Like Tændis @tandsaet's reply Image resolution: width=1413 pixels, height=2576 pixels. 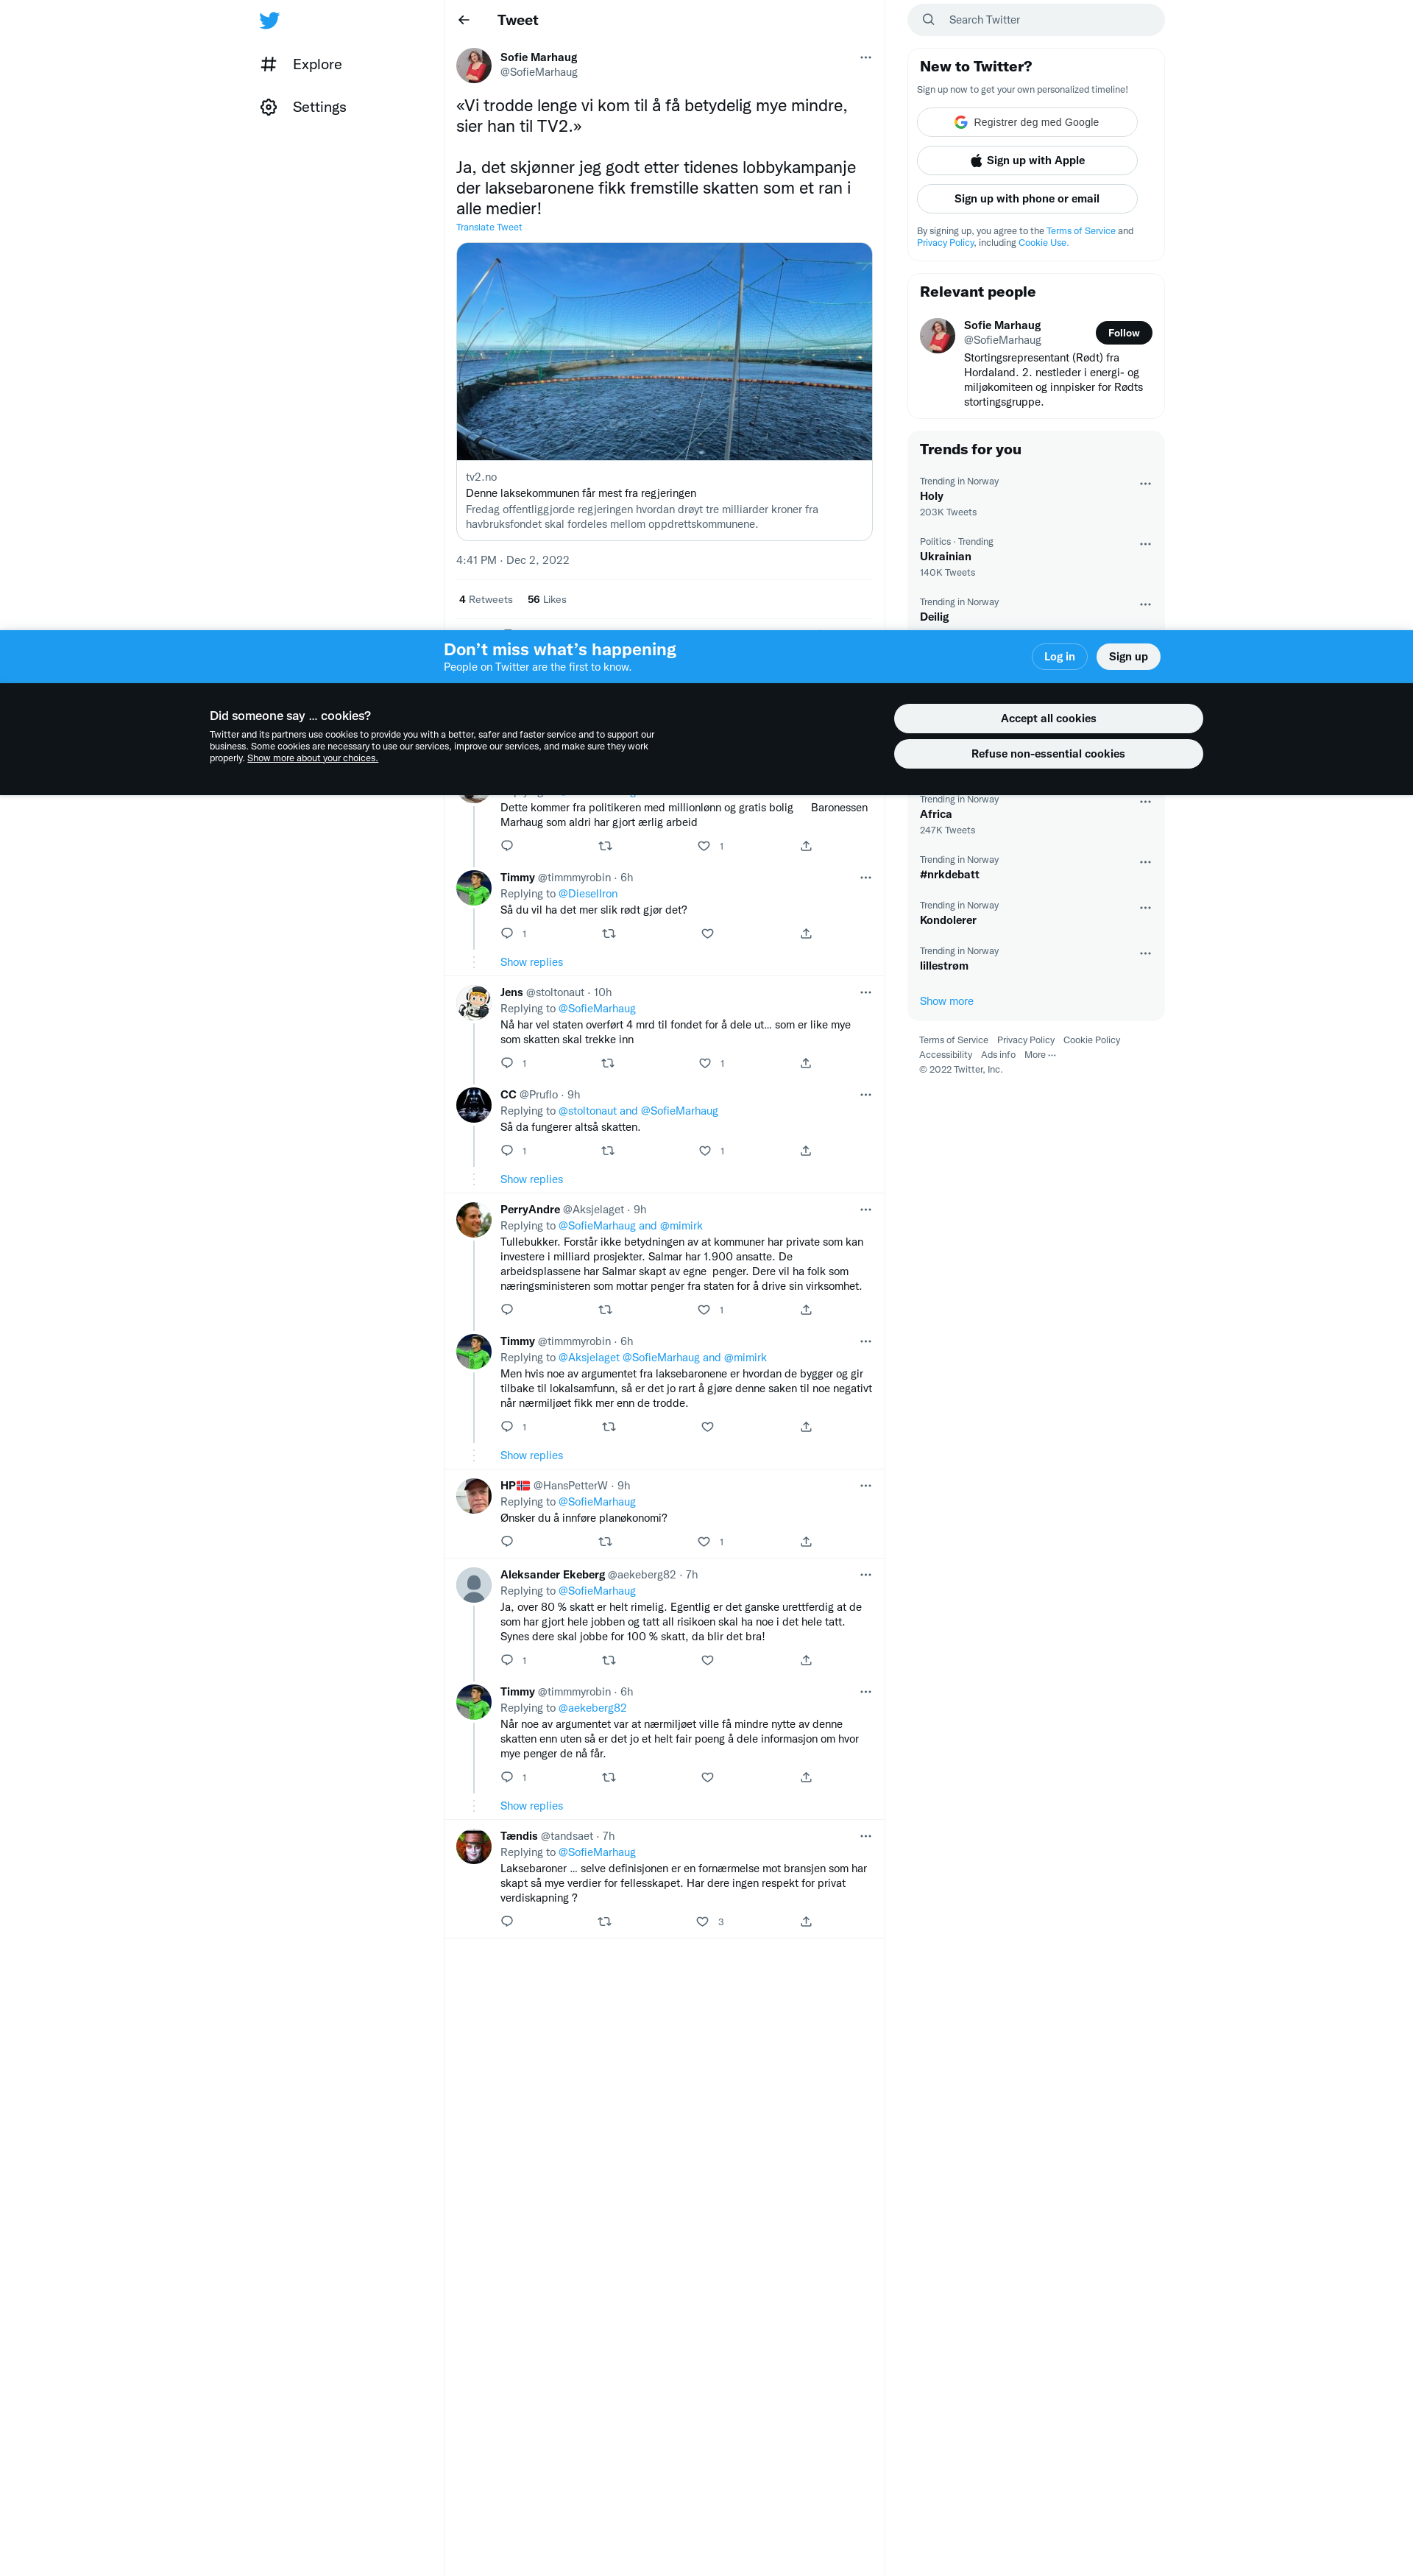pyautogui.click(x=703, y=1922)
